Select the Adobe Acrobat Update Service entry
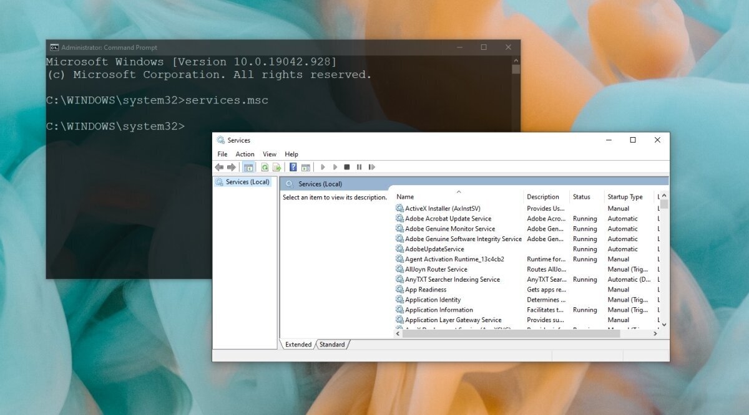 pyautogui.click(x=450, y=219)
